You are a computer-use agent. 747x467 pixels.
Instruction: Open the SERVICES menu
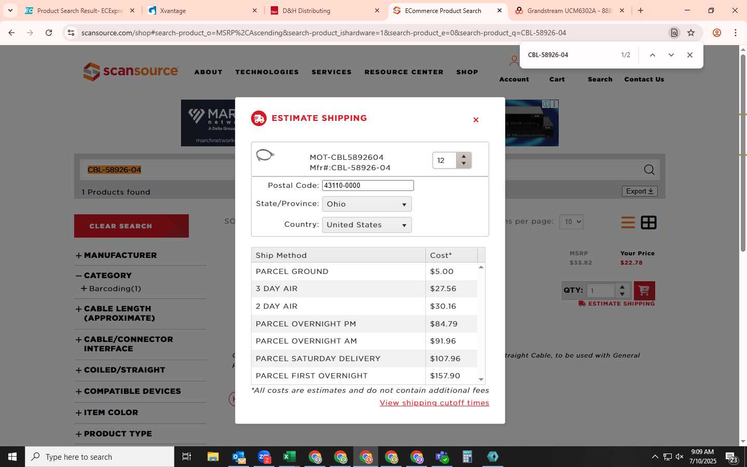[x=331, y=72]
